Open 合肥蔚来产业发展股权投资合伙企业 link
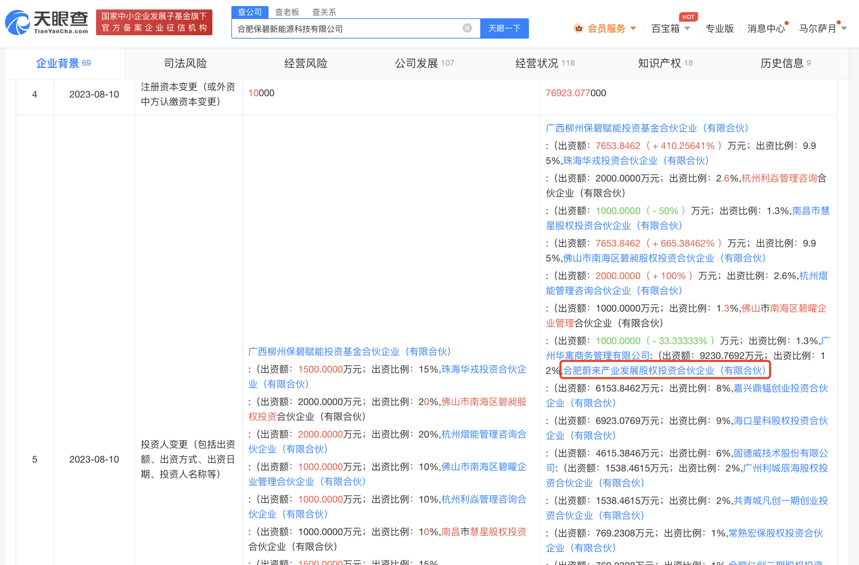The width and height of the screenshot is (859, 565). pos(665,371)
